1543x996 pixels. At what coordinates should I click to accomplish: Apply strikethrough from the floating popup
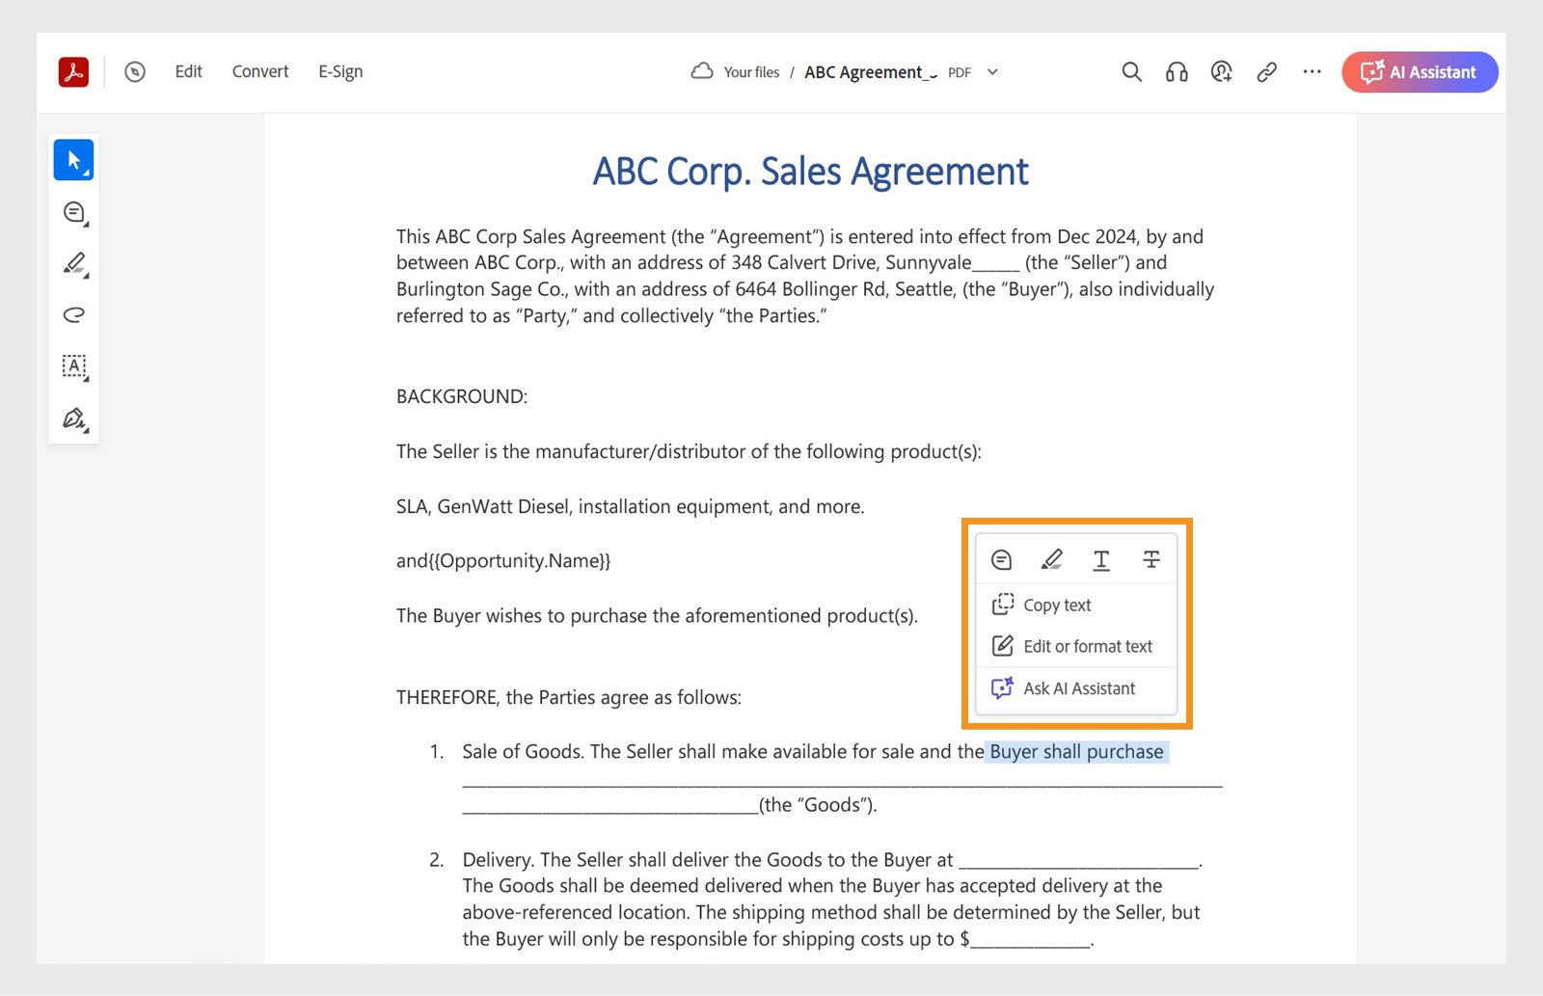1151,559
